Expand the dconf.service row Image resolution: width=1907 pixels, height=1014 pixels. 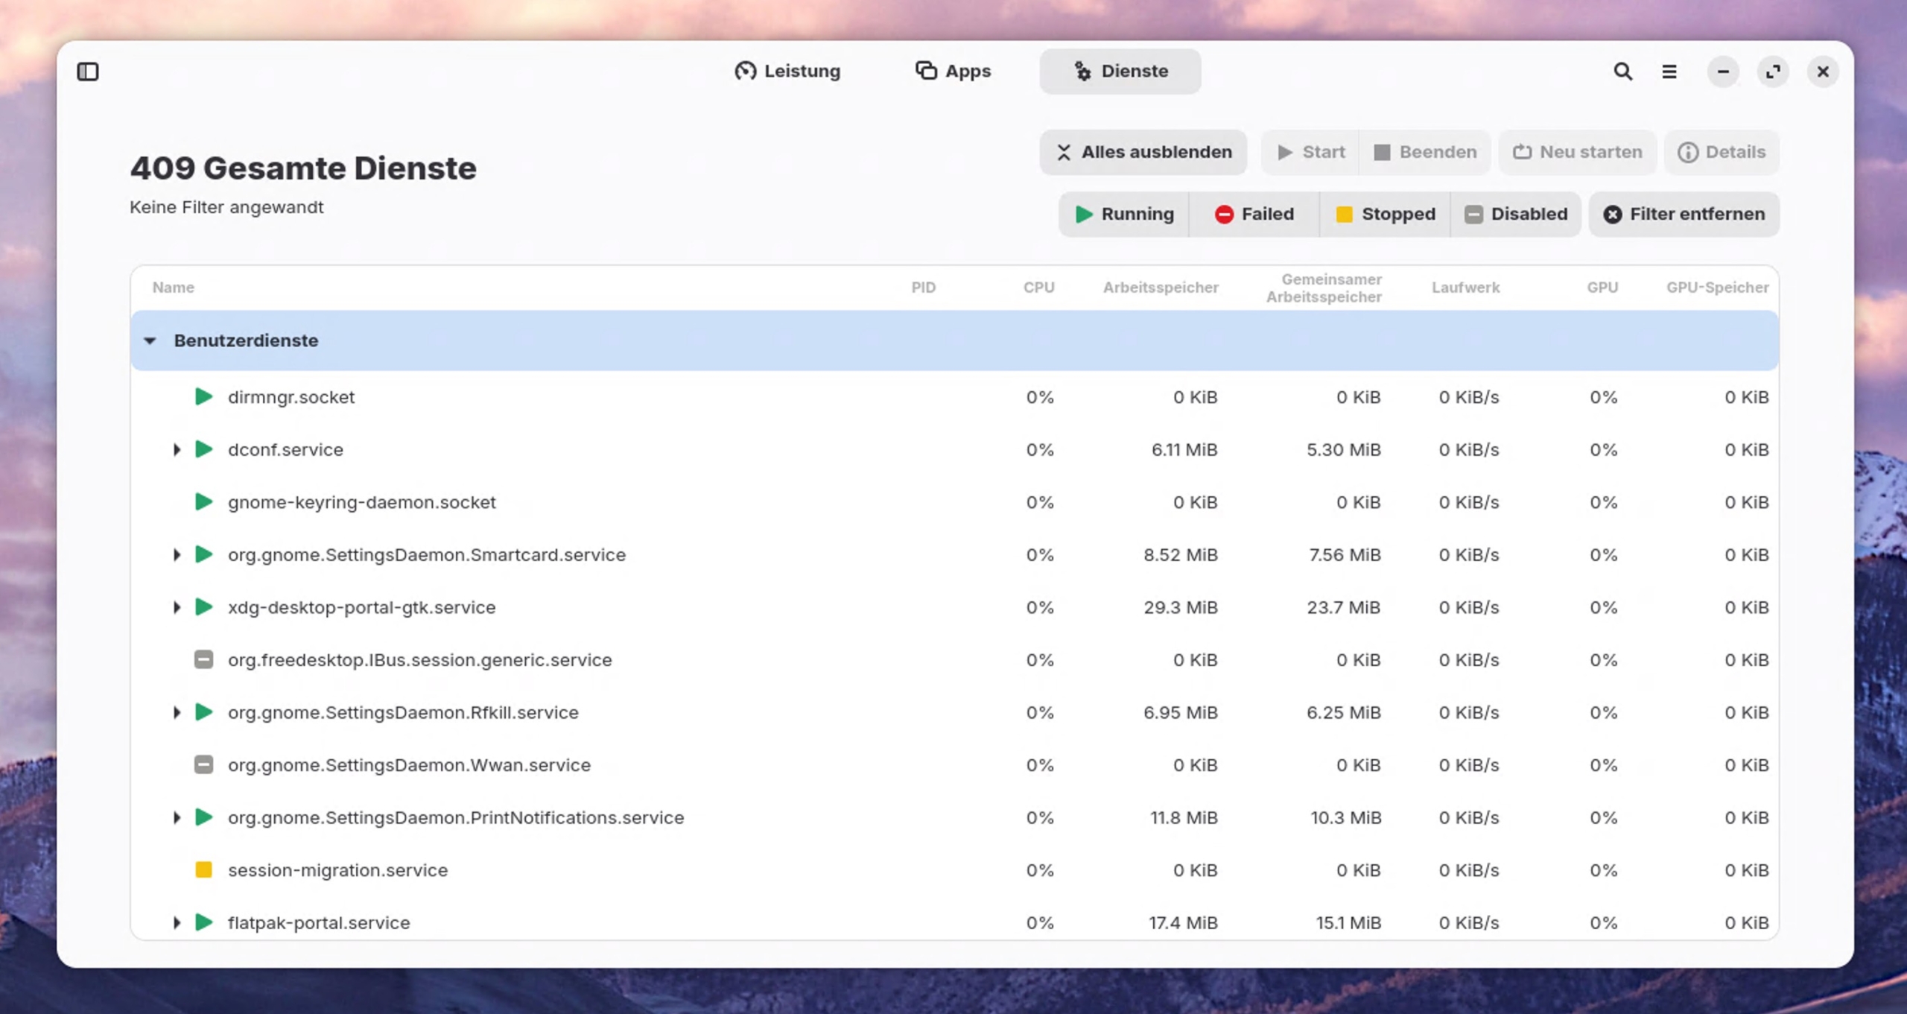click(x=177, y=449)
